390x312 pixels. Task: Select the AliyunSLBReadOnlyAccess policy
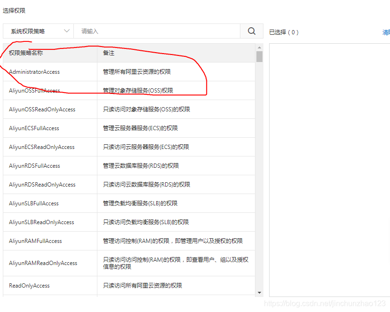click(41, 222)
